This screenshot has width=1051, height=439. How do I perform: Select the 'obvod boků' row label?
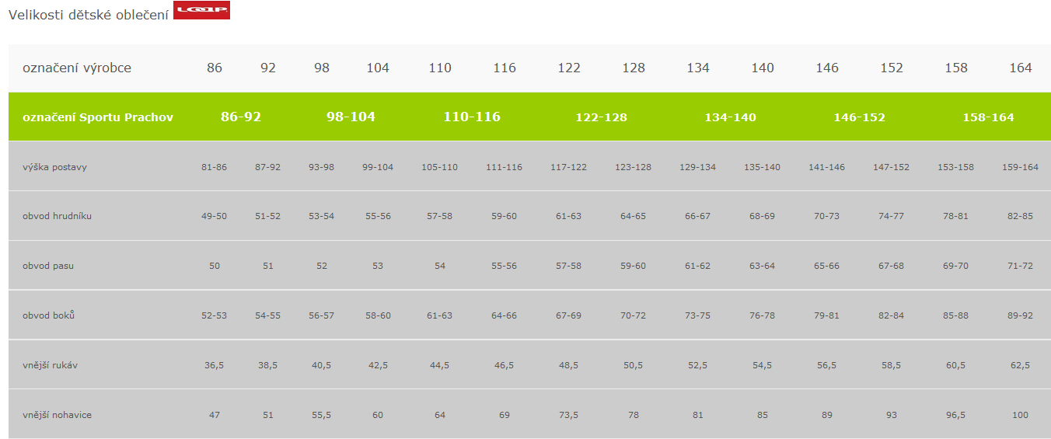point(48,315)
